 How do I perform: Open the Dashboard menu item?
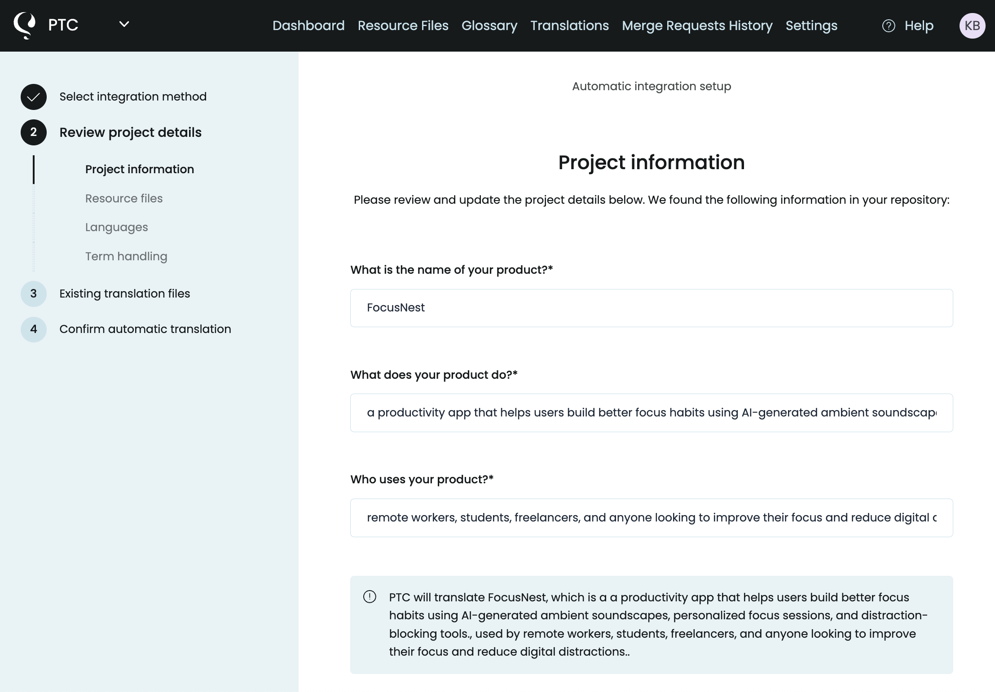click(x=308, y=26)
